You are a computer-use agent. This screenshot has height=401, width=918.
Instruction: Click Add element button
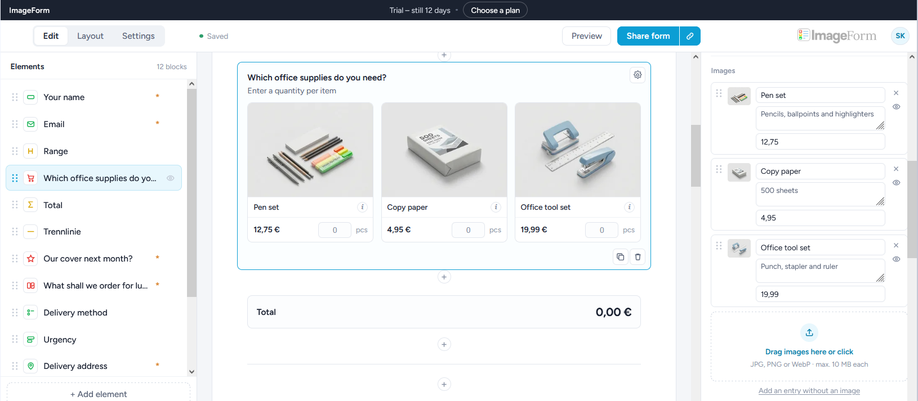tap(99, 393)
